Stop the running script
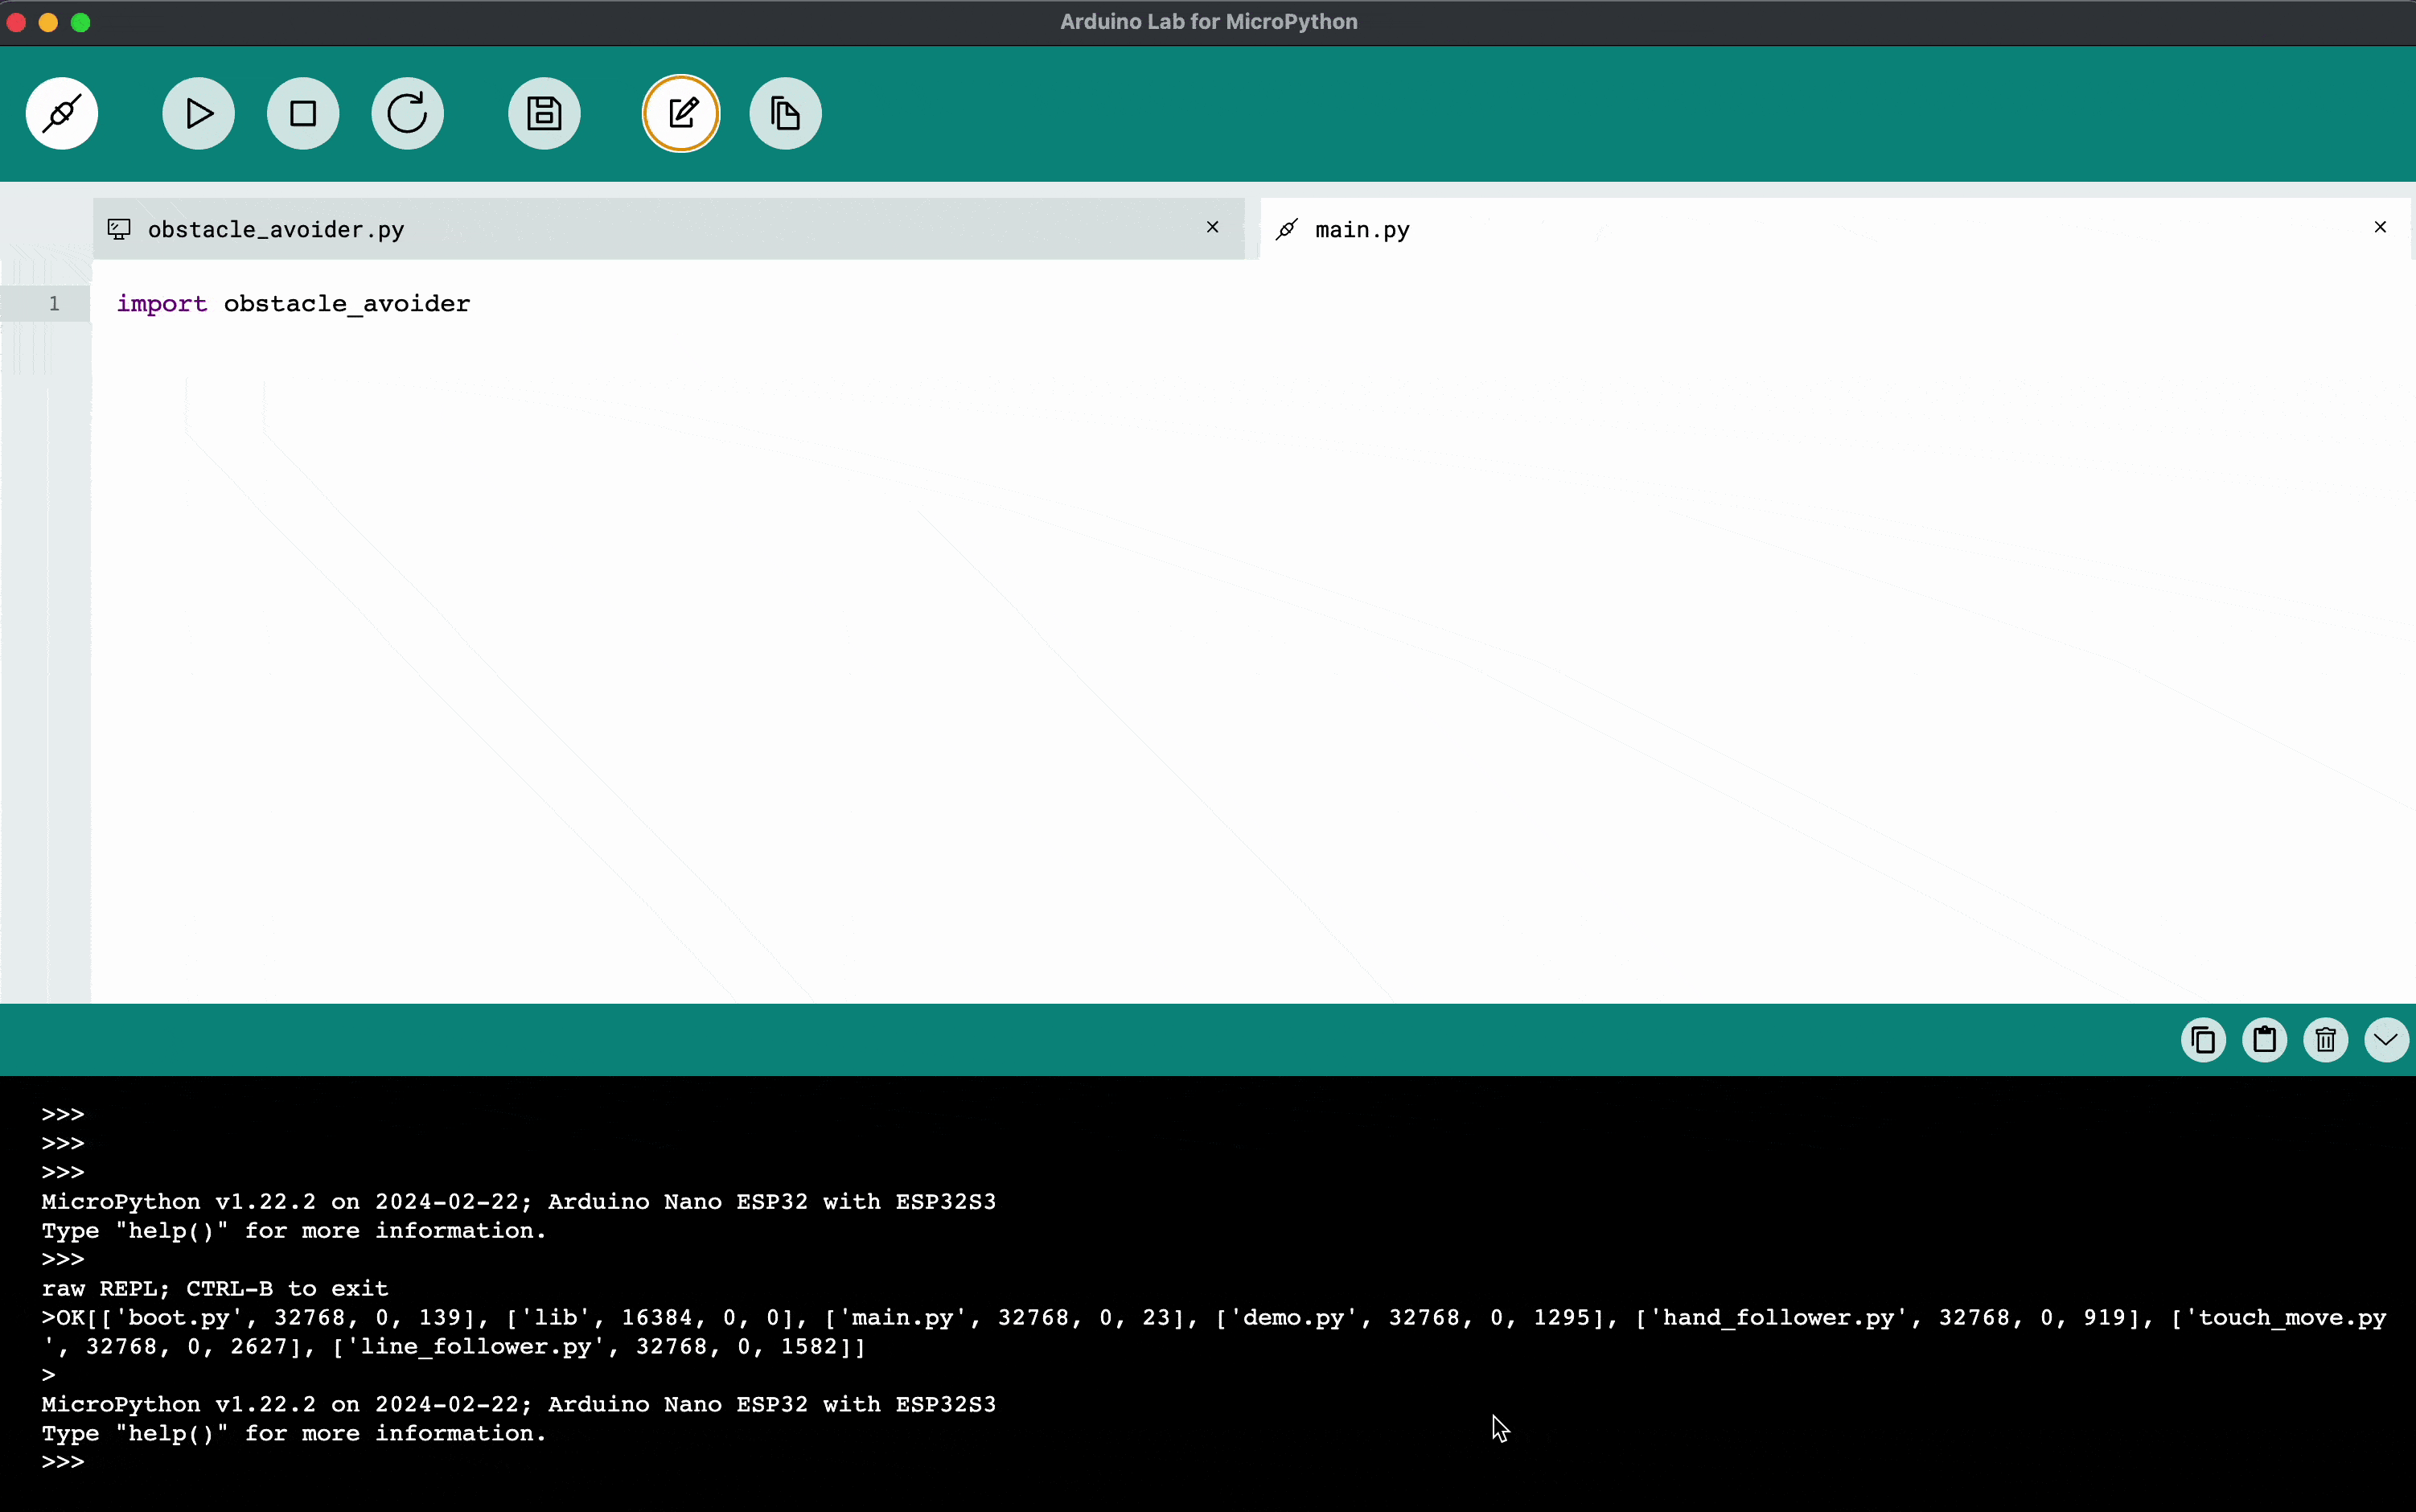This screenshot has width=2416, height=1512. pos(303,113)
